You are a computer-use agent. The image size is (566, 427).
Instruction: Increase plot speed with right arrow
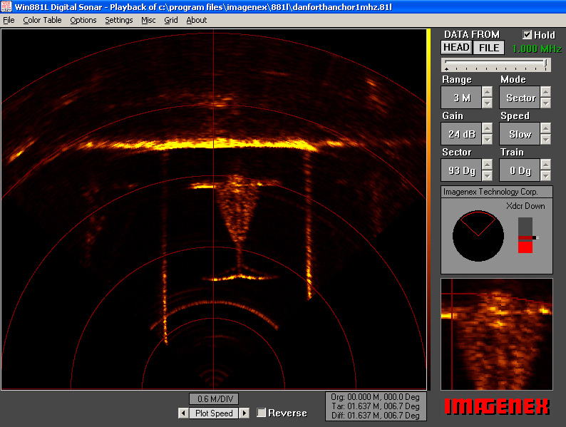(245, 413)
